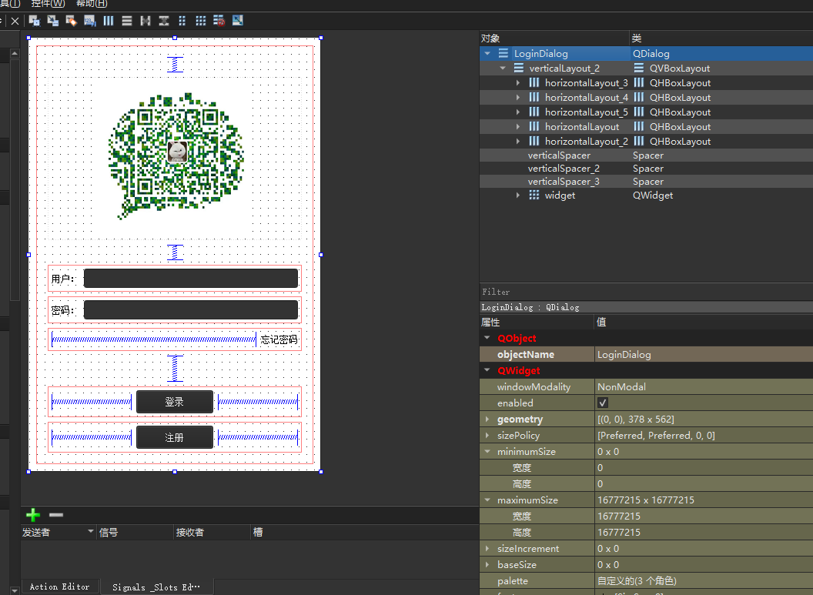
Task: Click the 密码 input field
Action: tap(191, 310)
